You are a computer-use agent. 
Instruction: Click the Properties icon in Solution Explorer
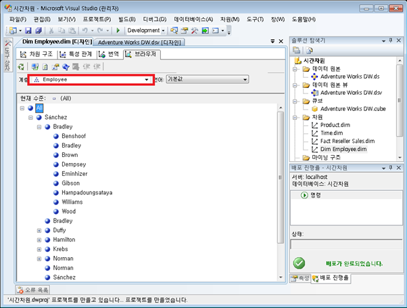296,50
